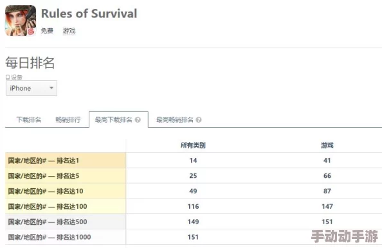Click value 87 in 游戏 column
The width and height of the screenshot is (382, 248).
pos(327,191)
